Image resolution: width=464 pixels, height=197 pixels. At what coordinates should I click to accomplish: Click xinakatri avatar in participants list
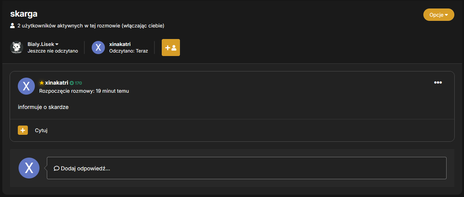click(x=98, y=48)
